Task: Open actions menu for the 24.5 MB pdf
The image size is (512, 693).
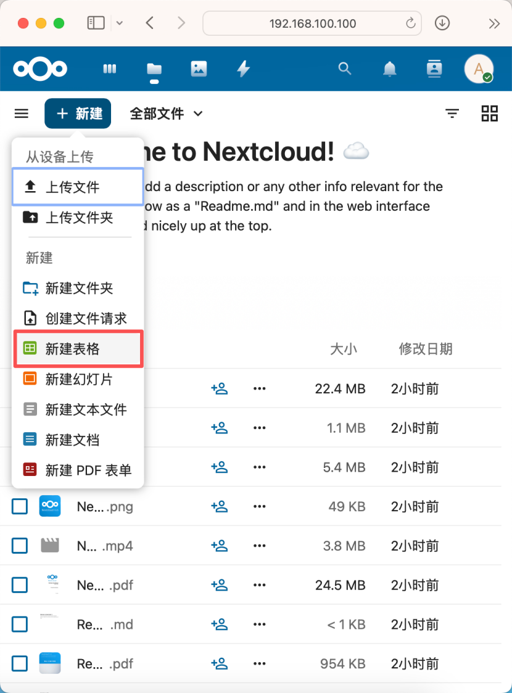Action: click(260, 585)
